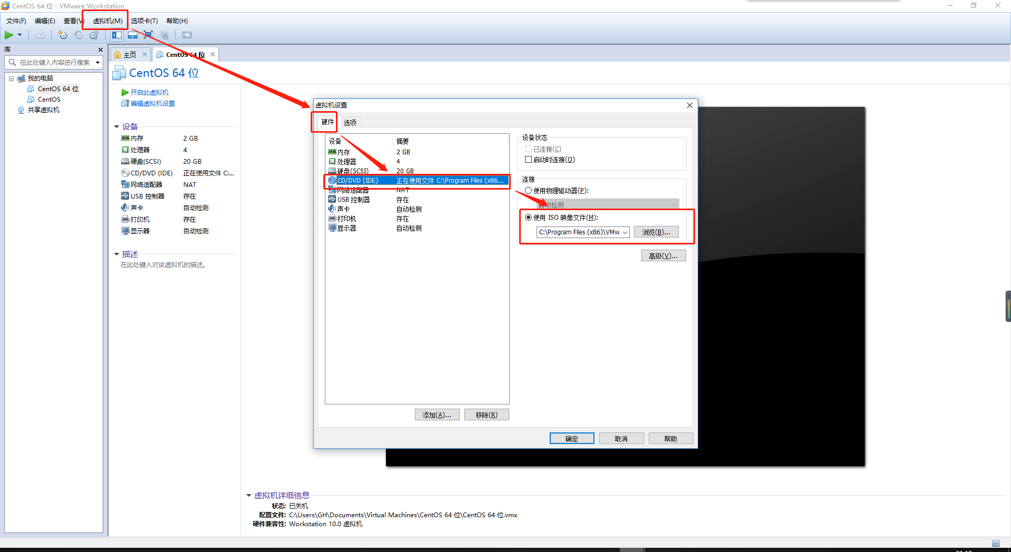Close the library panel with X
The image size is (1011, 552).
coord(101,50)
